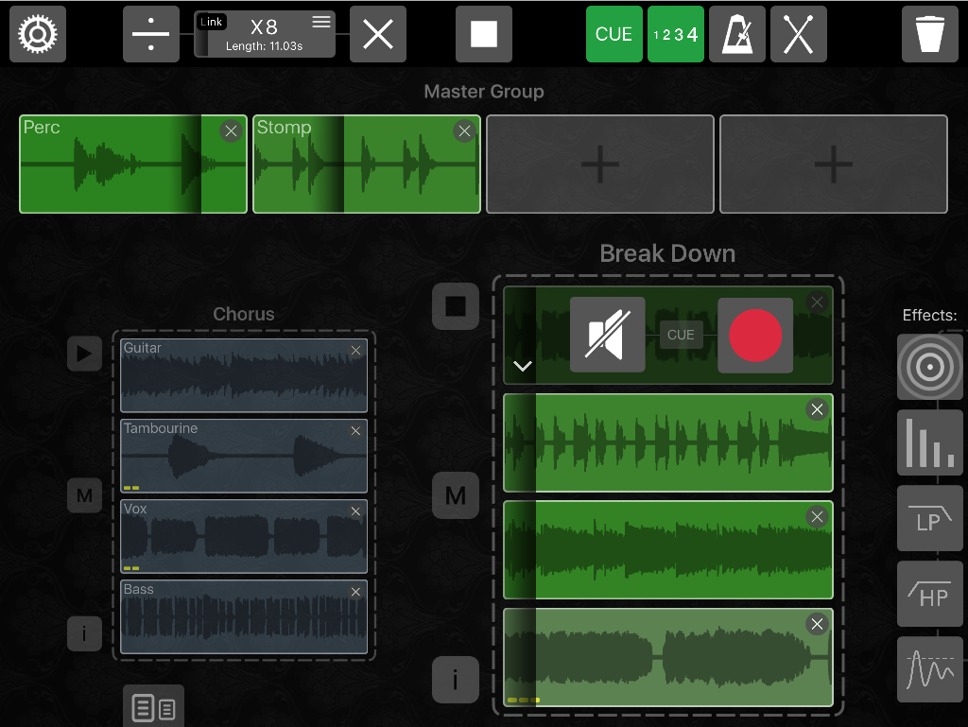
Task: Enable the LP low-pass filter
Action: pyautogui.click(x=930, y=518)
